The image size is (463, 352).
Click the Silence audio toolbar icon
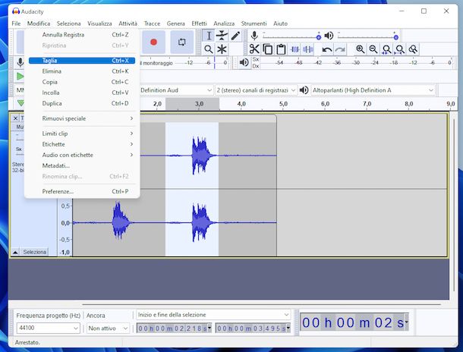(x=308, y=49)
